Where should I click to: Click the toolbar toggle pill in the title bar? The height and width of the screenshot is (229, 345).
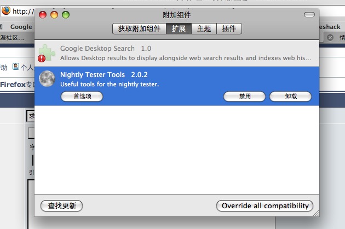[309, 15]
